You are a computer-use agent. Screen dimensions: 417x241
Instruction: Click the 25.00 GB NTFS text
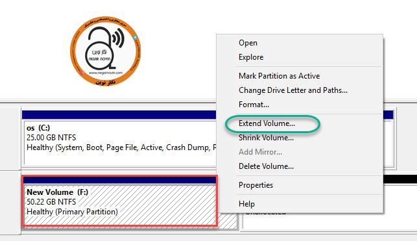pyautogui.click(x=51, y=138)
